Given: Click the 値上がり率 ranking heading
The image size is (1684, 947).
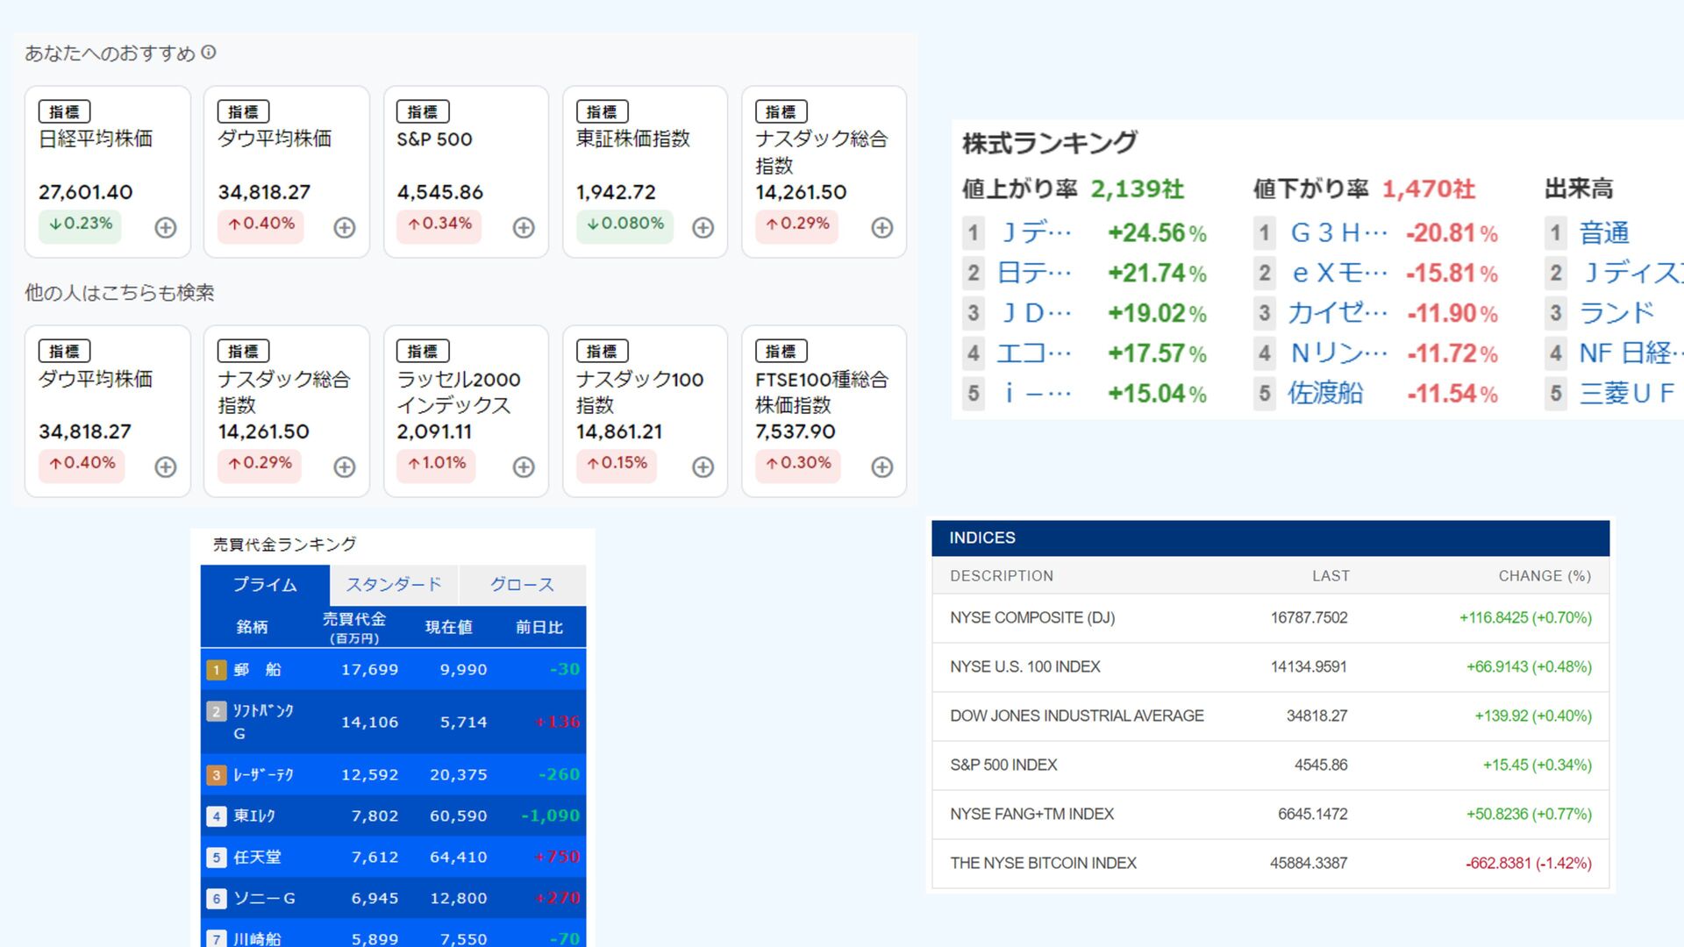Looking at the screenshot, I should [x=1019, y=189].
